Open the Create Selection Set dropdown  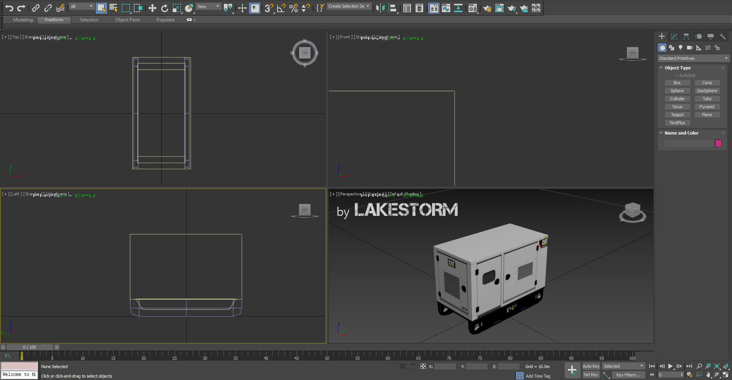click(349, 7)
